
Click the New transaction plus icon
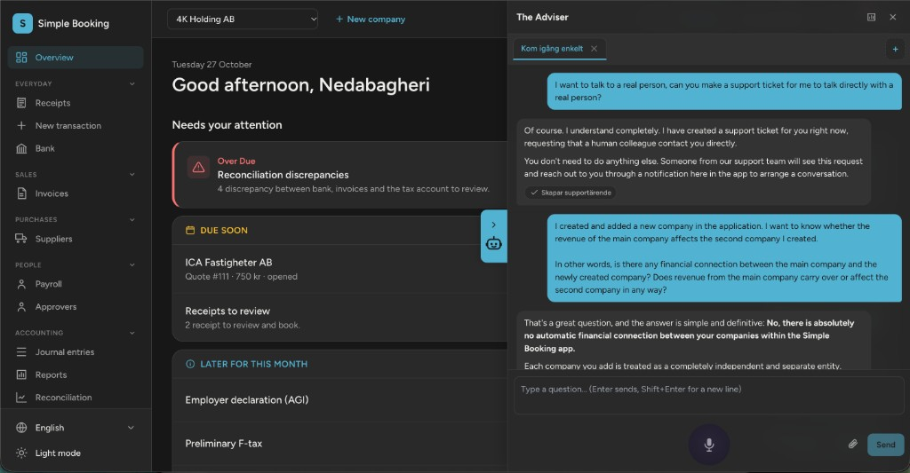pyautogui.click(x=21, y=125)
